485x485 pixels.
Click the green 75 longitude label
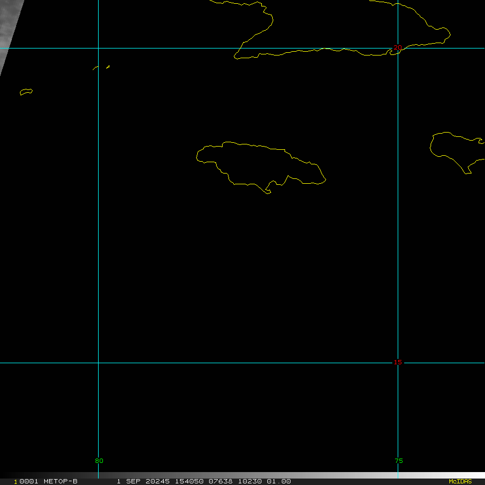pyautogui.click(x=398, y=461)
